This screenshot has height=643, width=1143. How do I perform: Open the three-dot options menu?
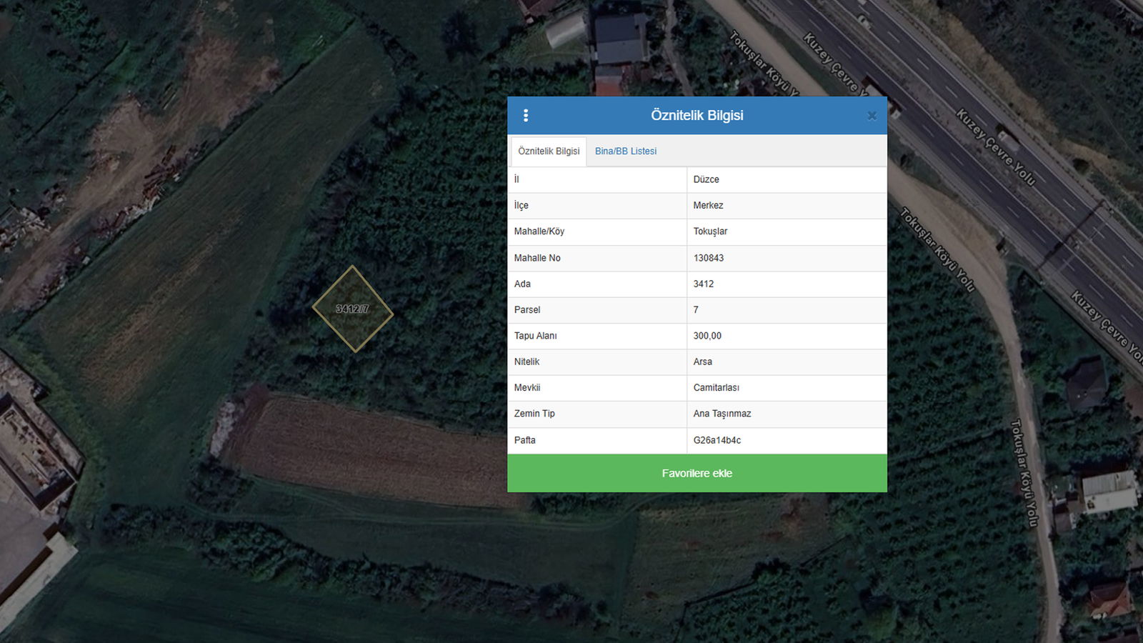tap(526, 116)
